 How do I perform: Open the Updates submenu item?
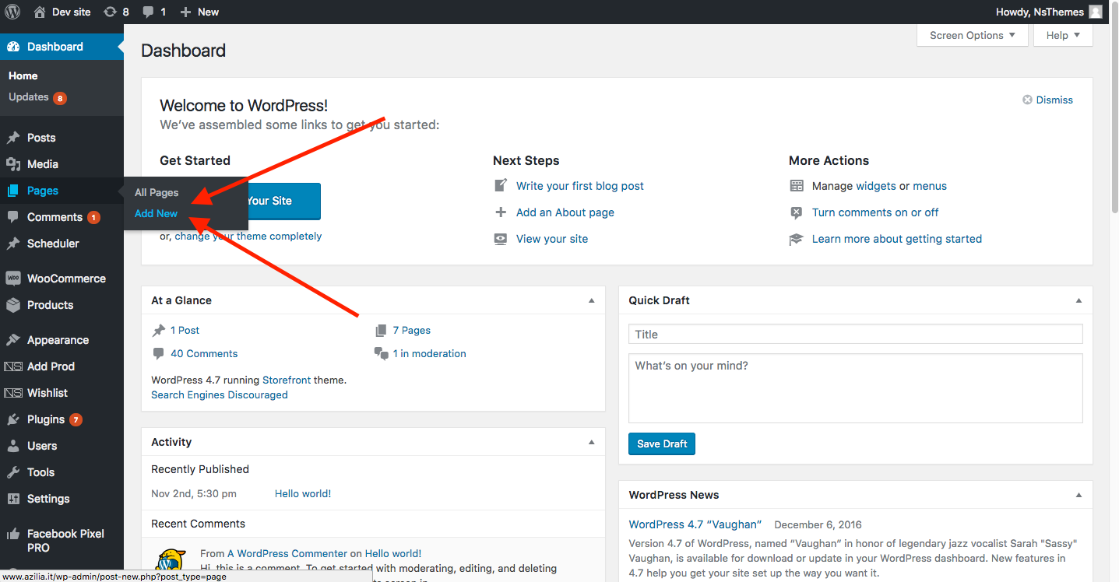(x=37, y=97)
